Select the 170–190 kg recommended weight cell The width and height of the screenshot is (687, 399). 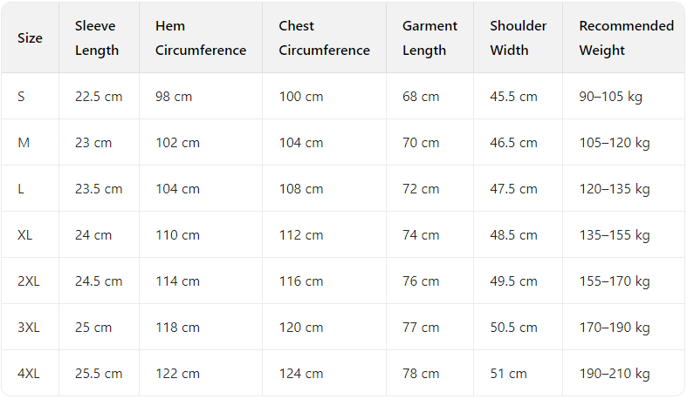[x=615, y=328]
